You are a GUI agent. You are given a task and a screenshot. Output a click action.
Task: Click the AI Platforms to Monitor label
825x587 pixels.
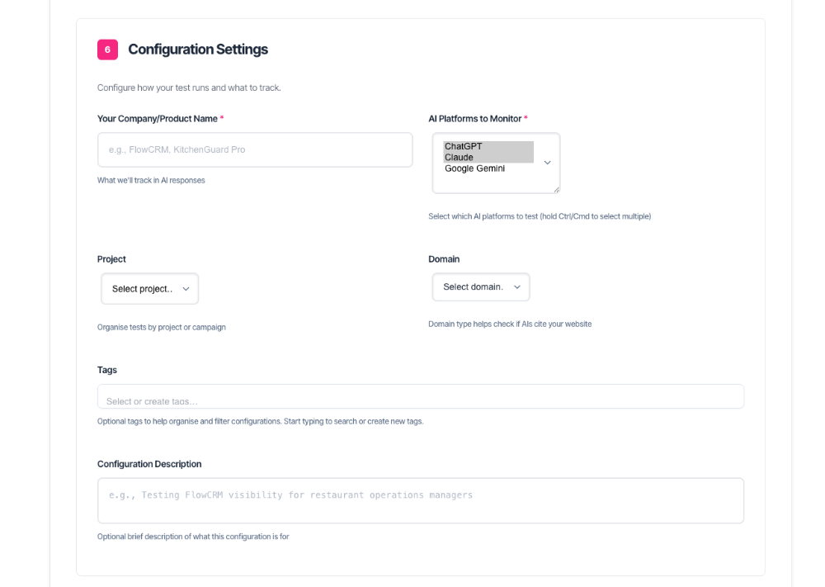tap(474, 119)
